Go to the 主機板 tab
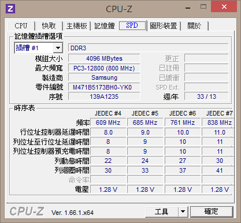The image size is (241, 223). click(x=77, y=25)
